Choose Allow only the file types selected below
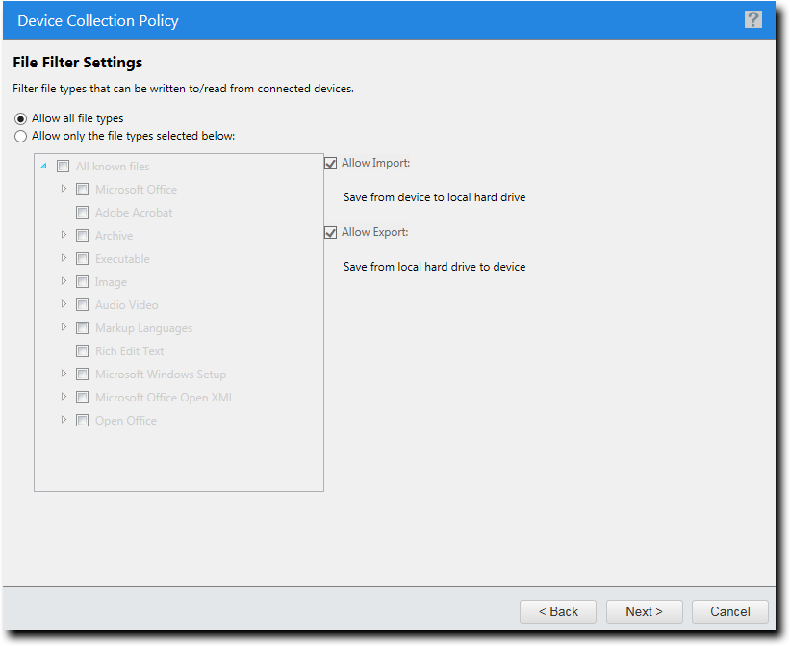The width and height of the screenshot is (790, 646). [20, 136]
